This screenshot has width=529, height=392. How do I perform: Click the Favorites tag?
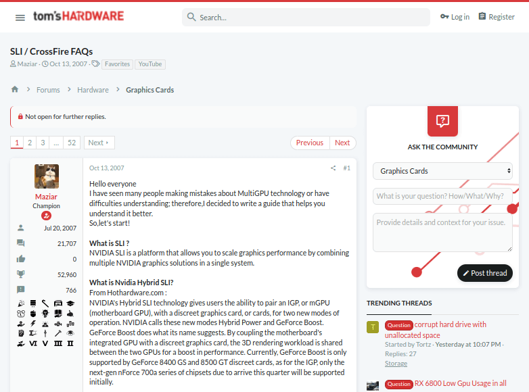[x=117, y=64]
